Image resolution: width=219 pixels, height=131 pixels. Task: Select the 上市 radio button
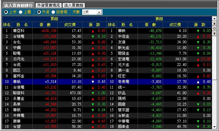click(x=6, y=12)
